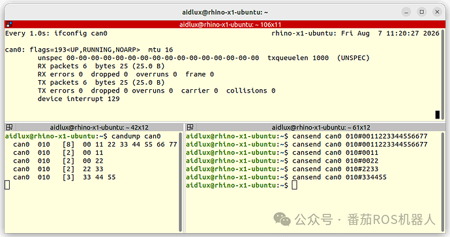Close the terminal window
The image size is (450, 237).
pyautogui.click(x=437, y=12)
